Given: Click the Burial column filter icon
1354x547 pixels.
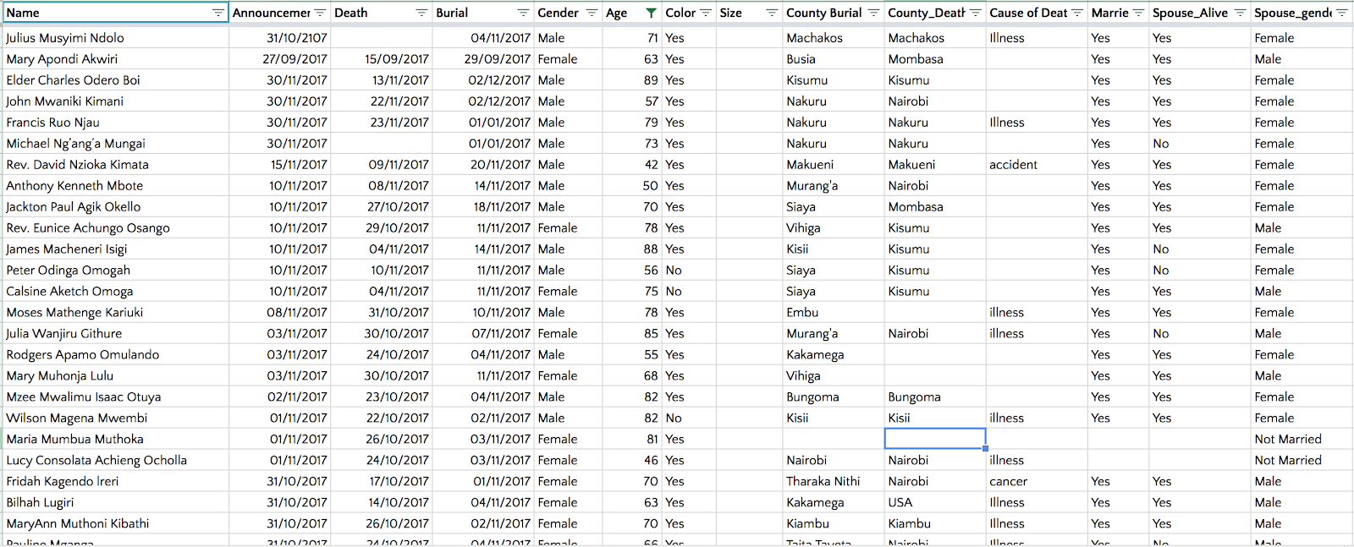Looking at the screenshot, I should (523, 13).
